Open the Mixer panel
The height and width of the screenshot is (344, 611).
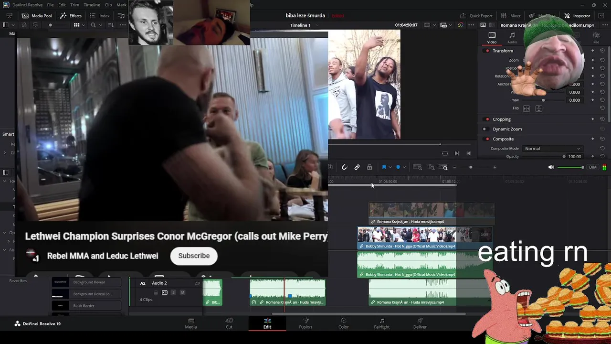[511, 16]
